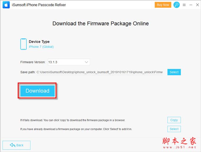Go back using the Back arrow button
Screen dimensions: 201x152
tap(17, 145)
